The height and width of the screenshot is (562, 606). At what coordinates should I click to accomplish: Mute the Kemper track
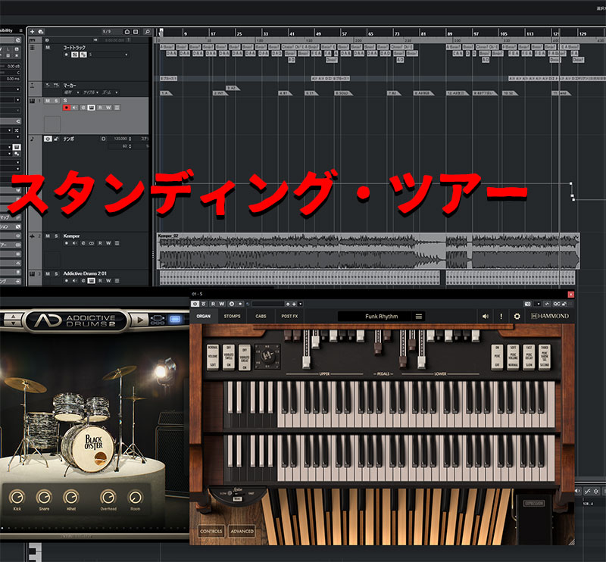[47, 236]
